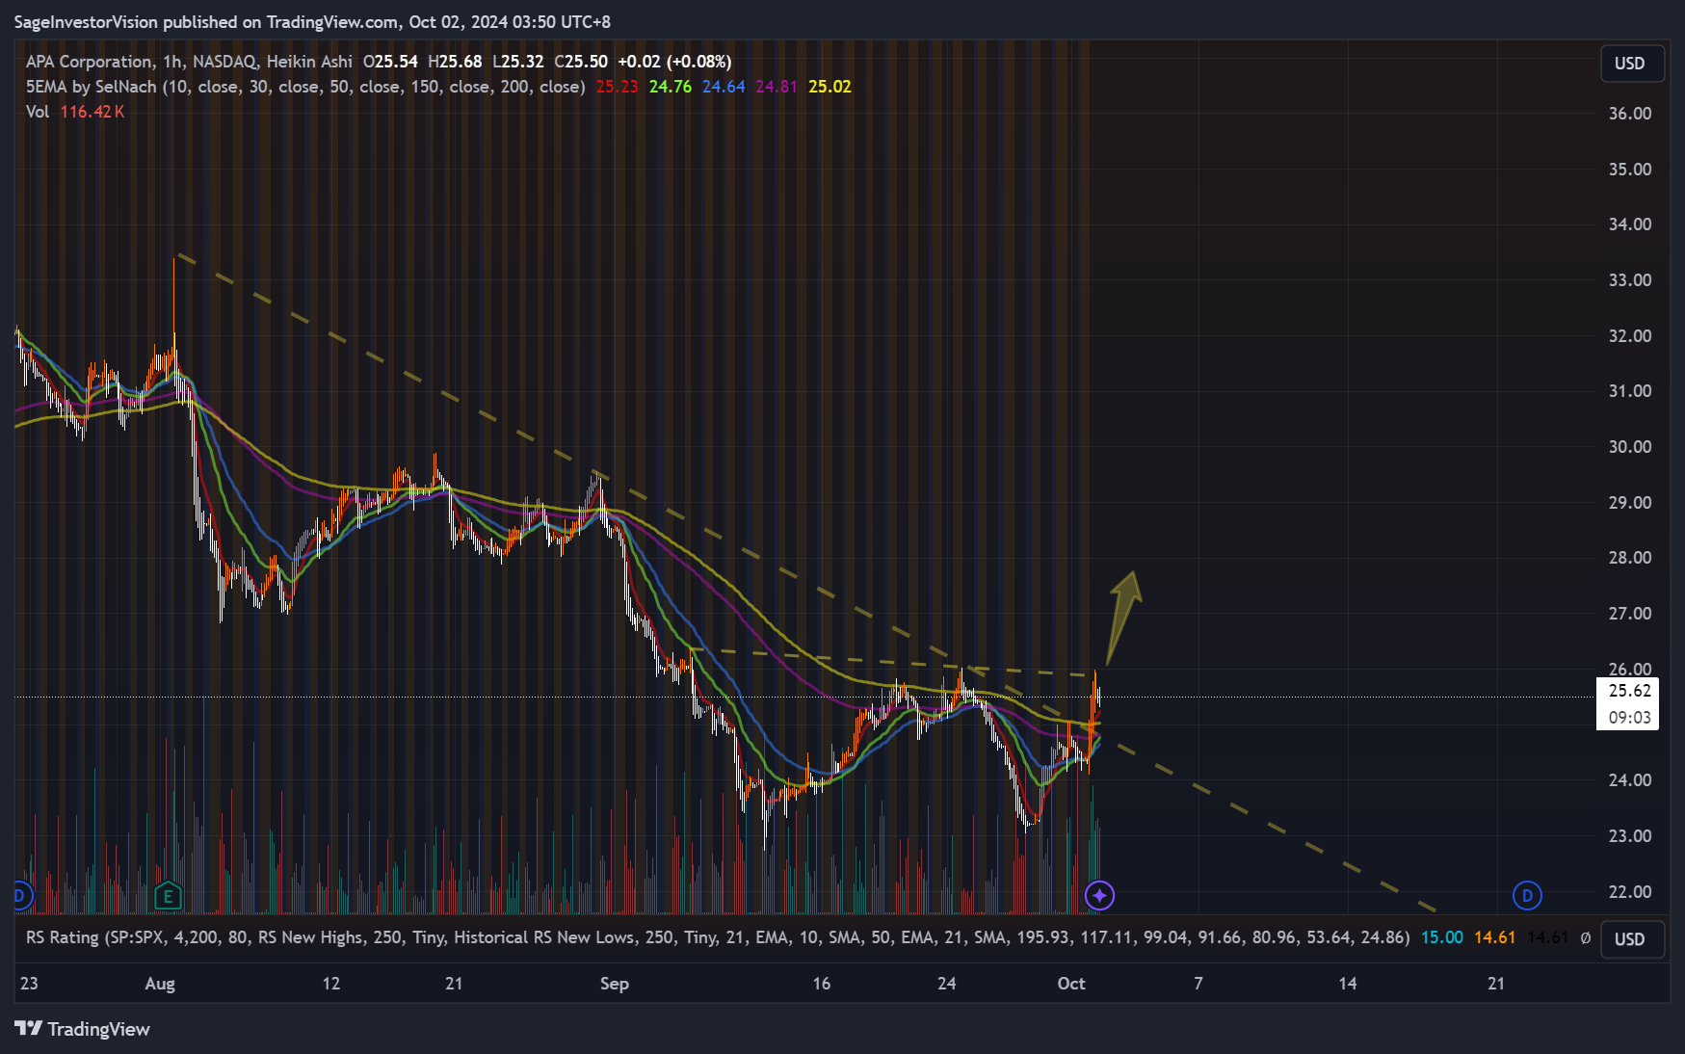Image resolution: width=1685 pixels, height=1054 pixels.
Task: Open the USD selector in the RS Rating pane
Action: [1630, 939]
